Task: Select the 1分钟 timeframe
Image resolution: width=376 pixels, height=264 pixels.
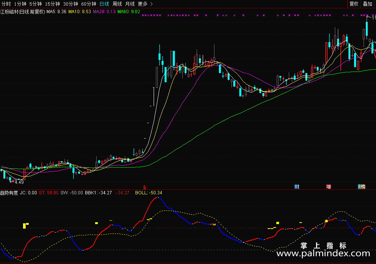Action: coord(20,4)
